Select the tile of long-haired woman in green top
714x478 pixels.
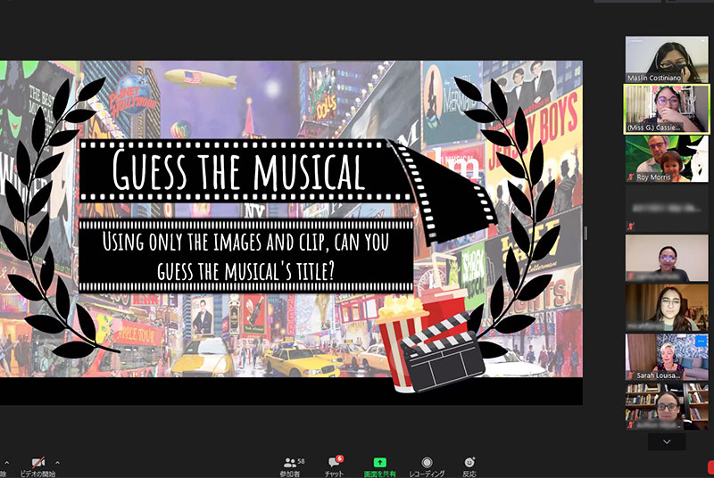(x=667, y=308)
